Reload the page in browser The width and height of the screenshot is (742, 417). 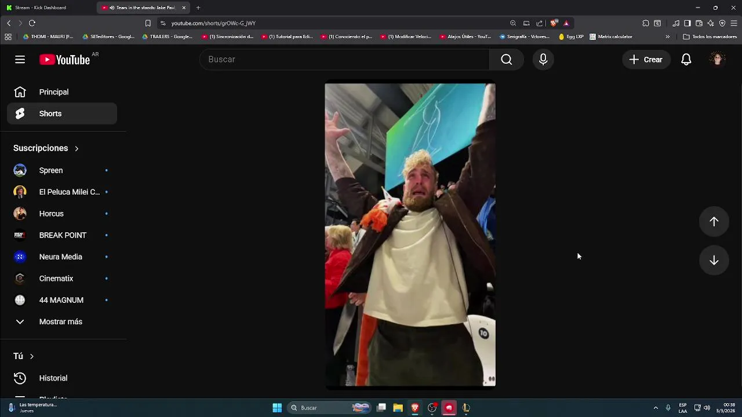point(32,23)
